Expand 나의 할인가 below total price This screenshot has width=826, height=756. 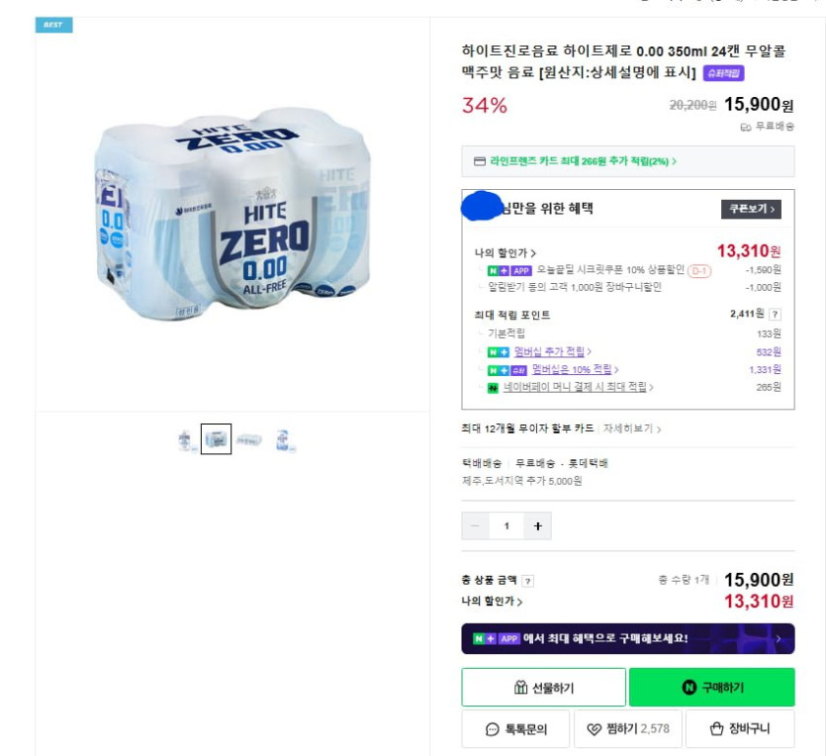[x=492, y=602]
